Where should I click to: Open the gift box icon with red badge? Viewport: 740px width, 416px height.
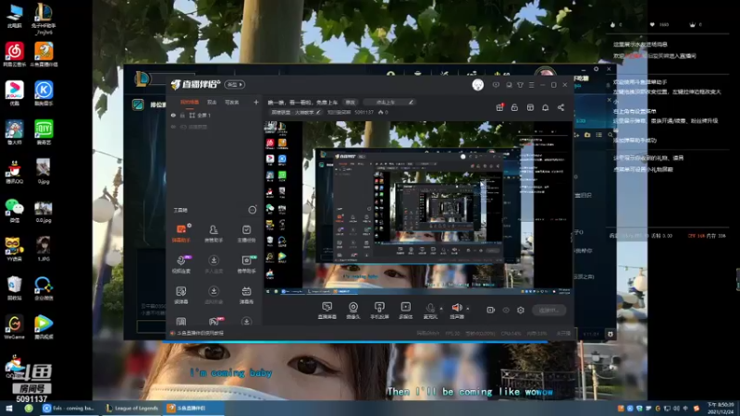point(499,107)
